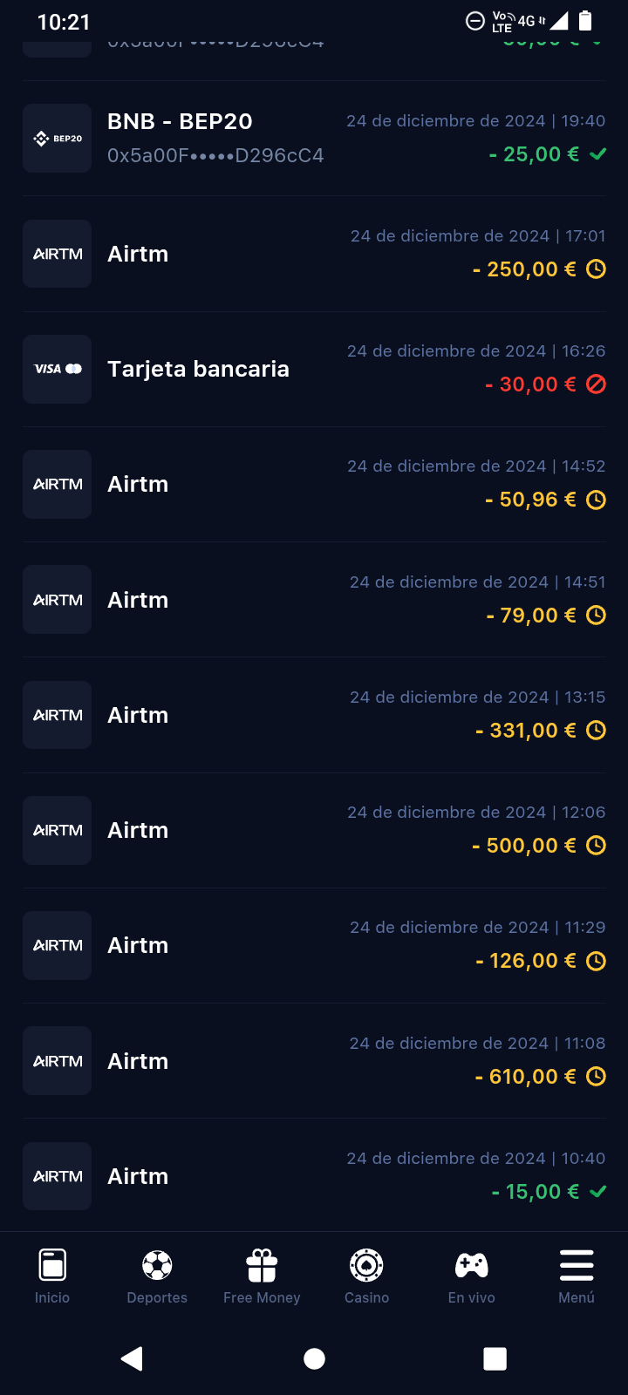Image resolution: width=628 pixels, height=1395 pixels.
Task: Click the clock icon beside 500,00 €
Action: tap(596, 846)
